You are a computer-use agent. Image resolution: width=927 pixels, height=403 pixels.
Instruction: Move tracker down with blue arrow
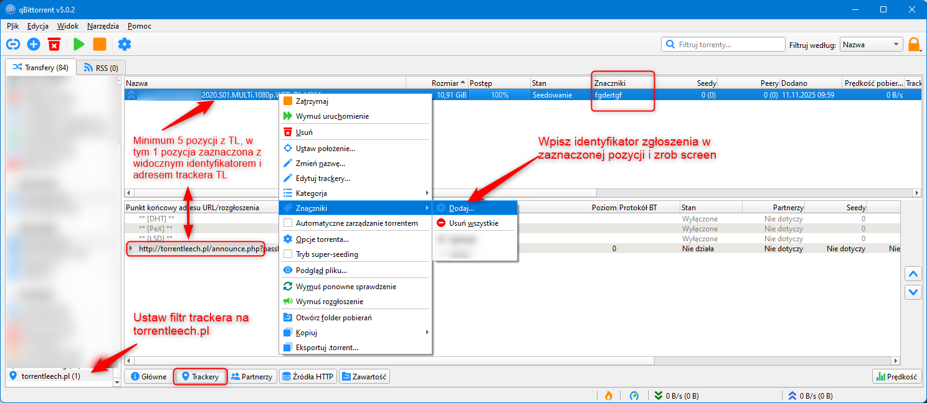coord(913,291)
